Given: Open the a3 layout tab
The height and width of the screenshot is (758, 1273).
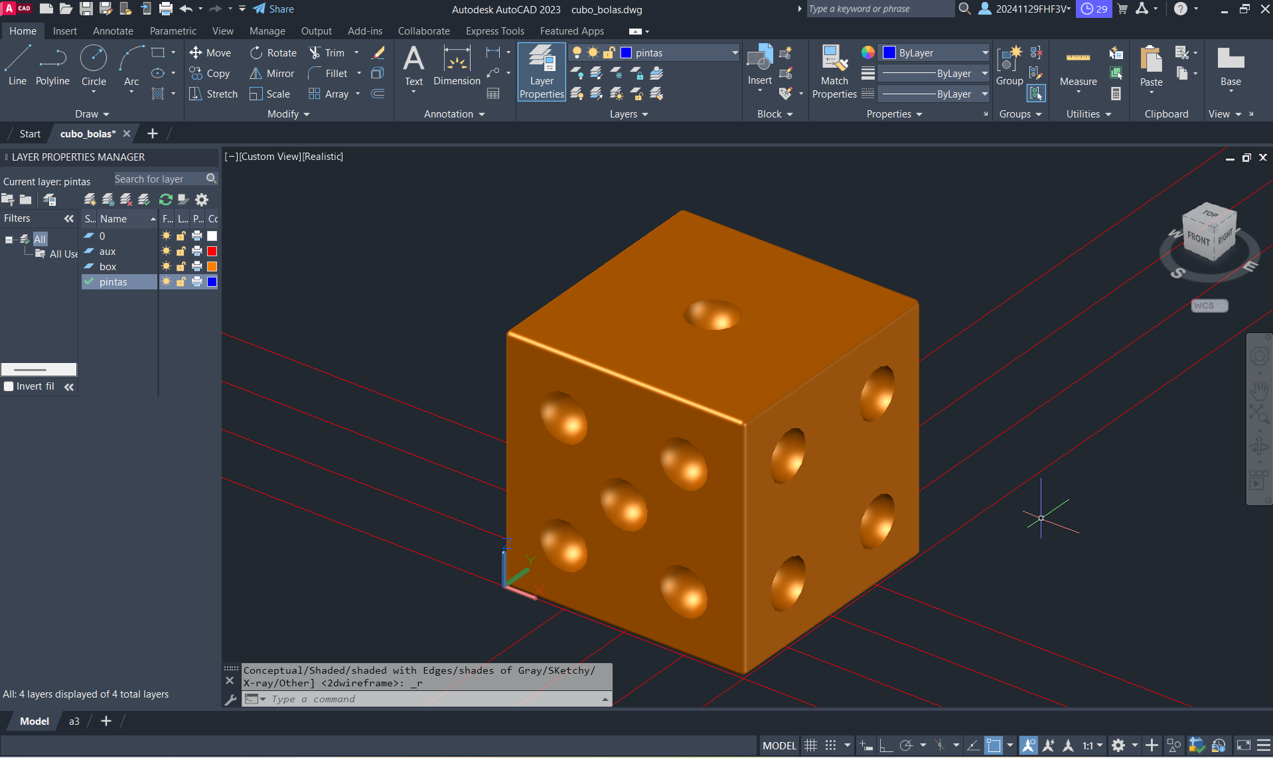Looking at the screenshot, I should [x=74, y=721].
